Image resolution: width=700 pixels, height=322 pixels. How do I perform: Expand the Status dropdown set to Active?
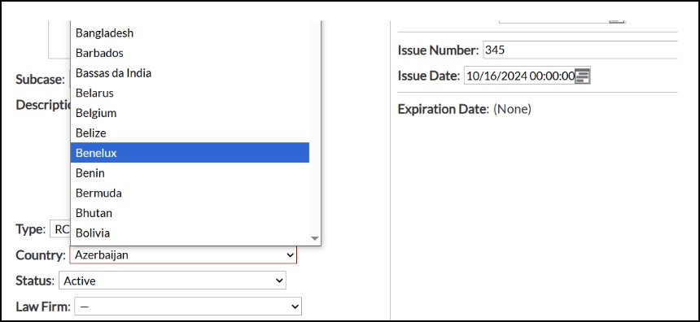(173, 281)
